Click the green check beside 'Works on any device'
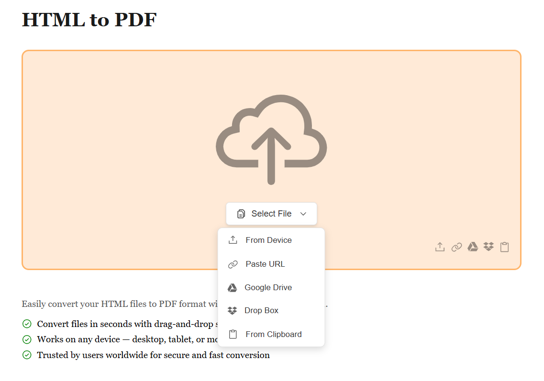 27,339
